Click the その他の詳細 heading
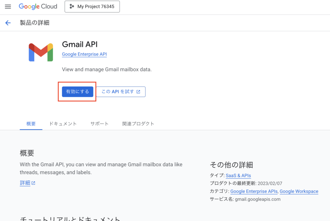The image size is (330, 221). click(x=231, y=165)
